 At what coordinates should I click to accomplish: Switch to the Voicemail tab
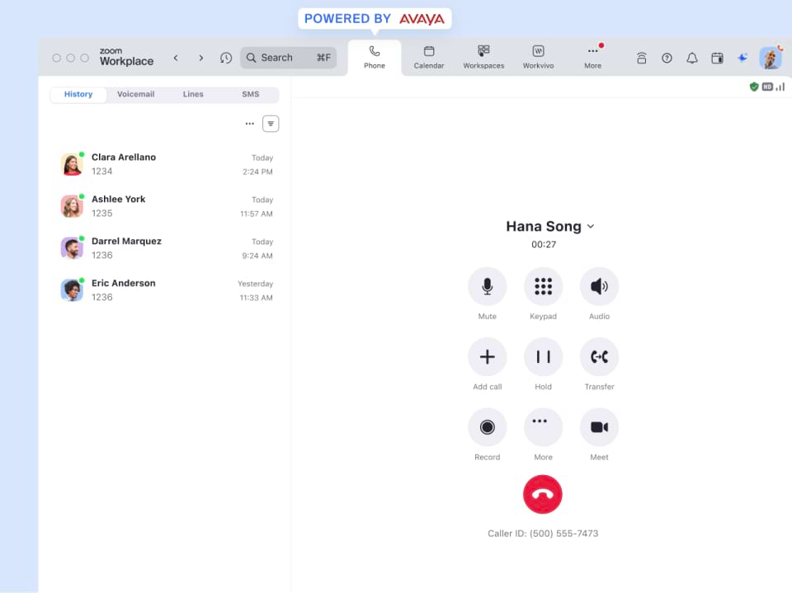click(x=135, y=94)
